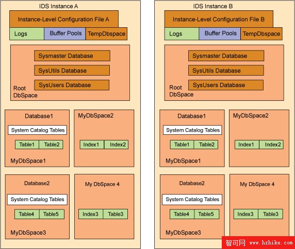
Task: Select Database2 System Catalog Tables in Instance A
Action: (x=37, y=199)
